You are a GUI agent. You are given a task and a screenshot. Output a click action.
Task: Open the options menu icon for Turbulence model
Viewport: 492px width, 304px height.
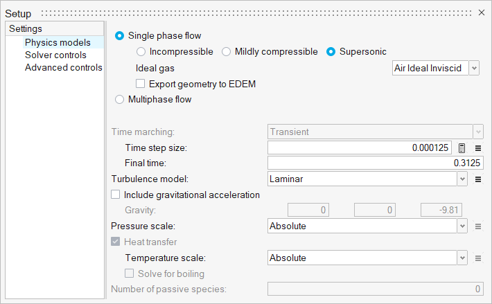477,179
